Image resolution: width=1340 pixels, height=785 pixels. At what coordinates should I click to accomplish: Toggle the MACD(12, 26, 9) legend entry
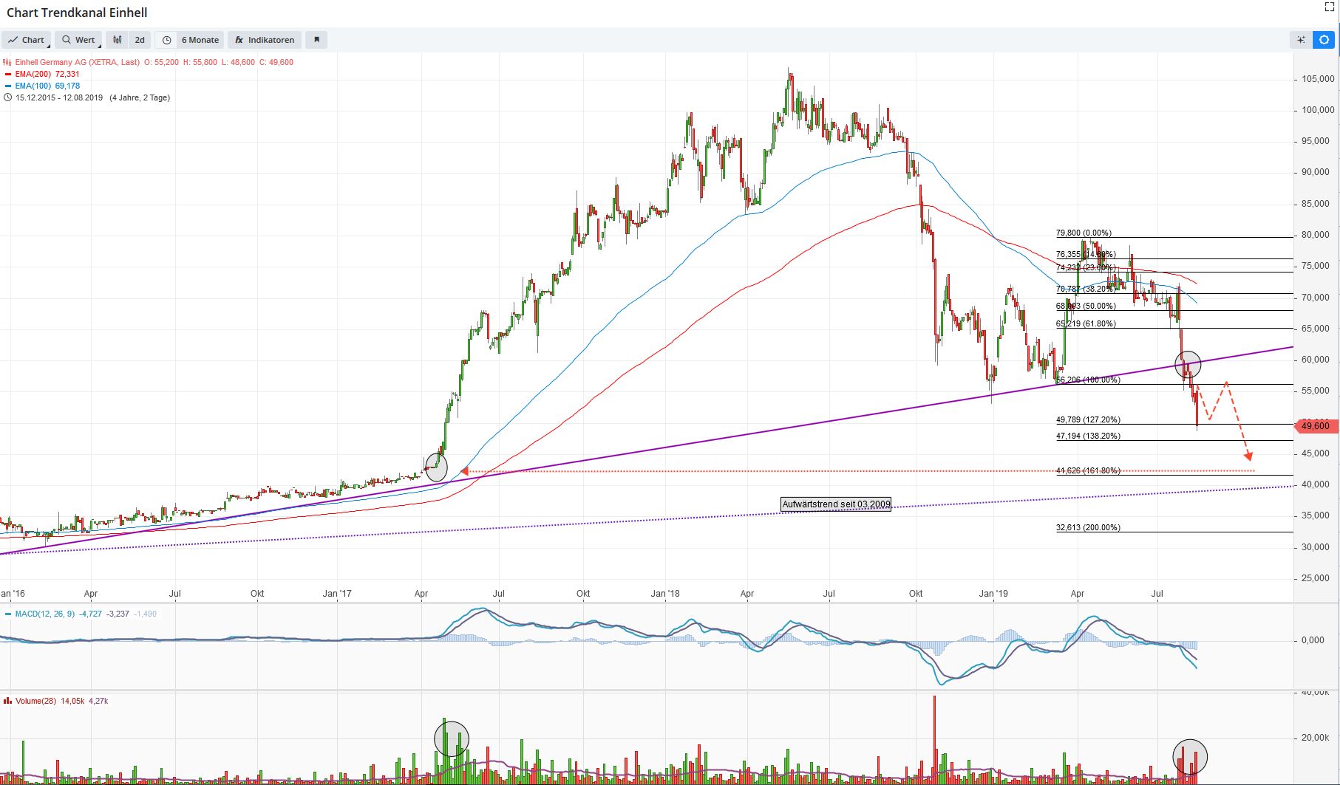point(44,614)
